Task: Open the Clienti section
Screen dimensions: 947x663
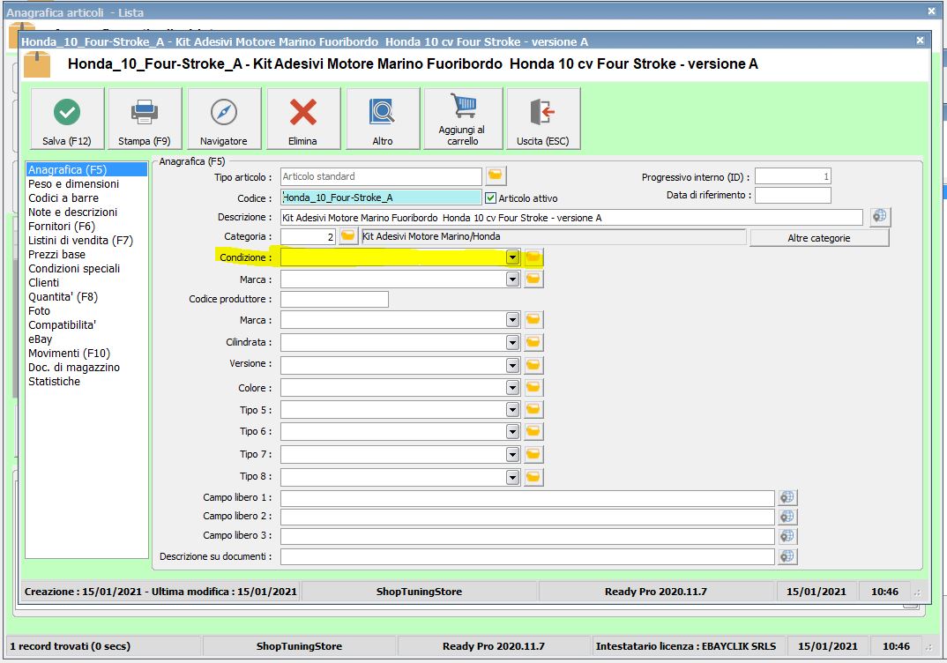Action: 43,283
